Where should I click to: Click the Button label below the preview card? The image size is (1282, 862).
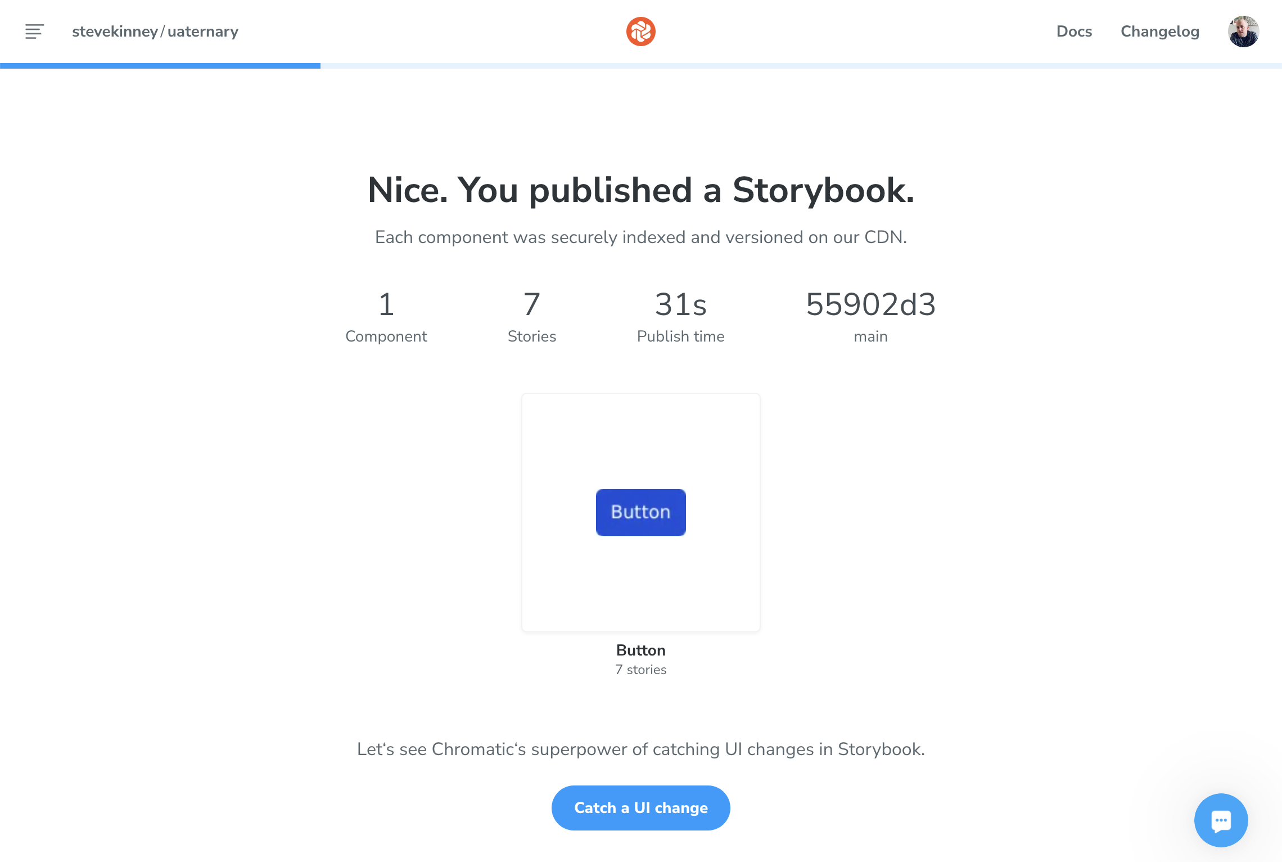coord(640,650)
